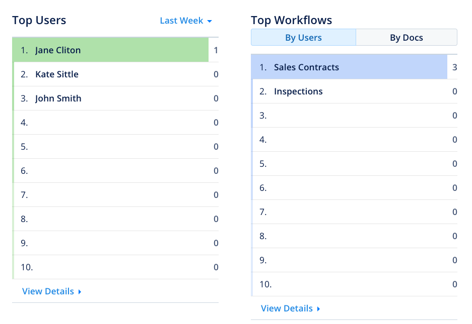Click the Top Users heading
Screen dimensions: 472x324
tap(39, 20)
